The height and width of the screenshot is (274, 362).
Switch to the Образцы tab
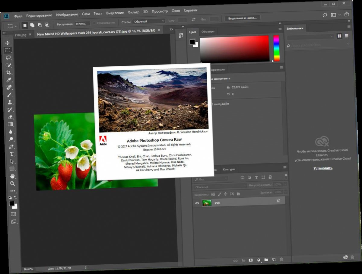(208, 31)
